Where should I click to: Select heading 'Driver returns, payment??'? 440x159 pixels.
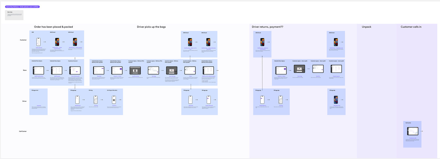point(268,27)
